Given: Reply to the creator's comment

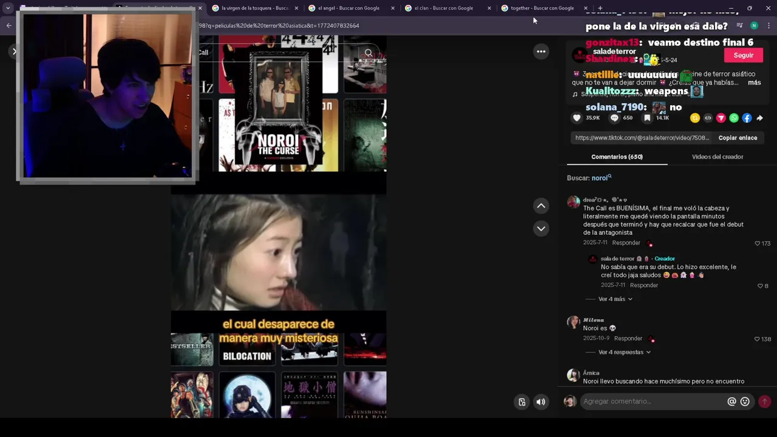Looking at the screenshot, I should (x=643, y=285).
